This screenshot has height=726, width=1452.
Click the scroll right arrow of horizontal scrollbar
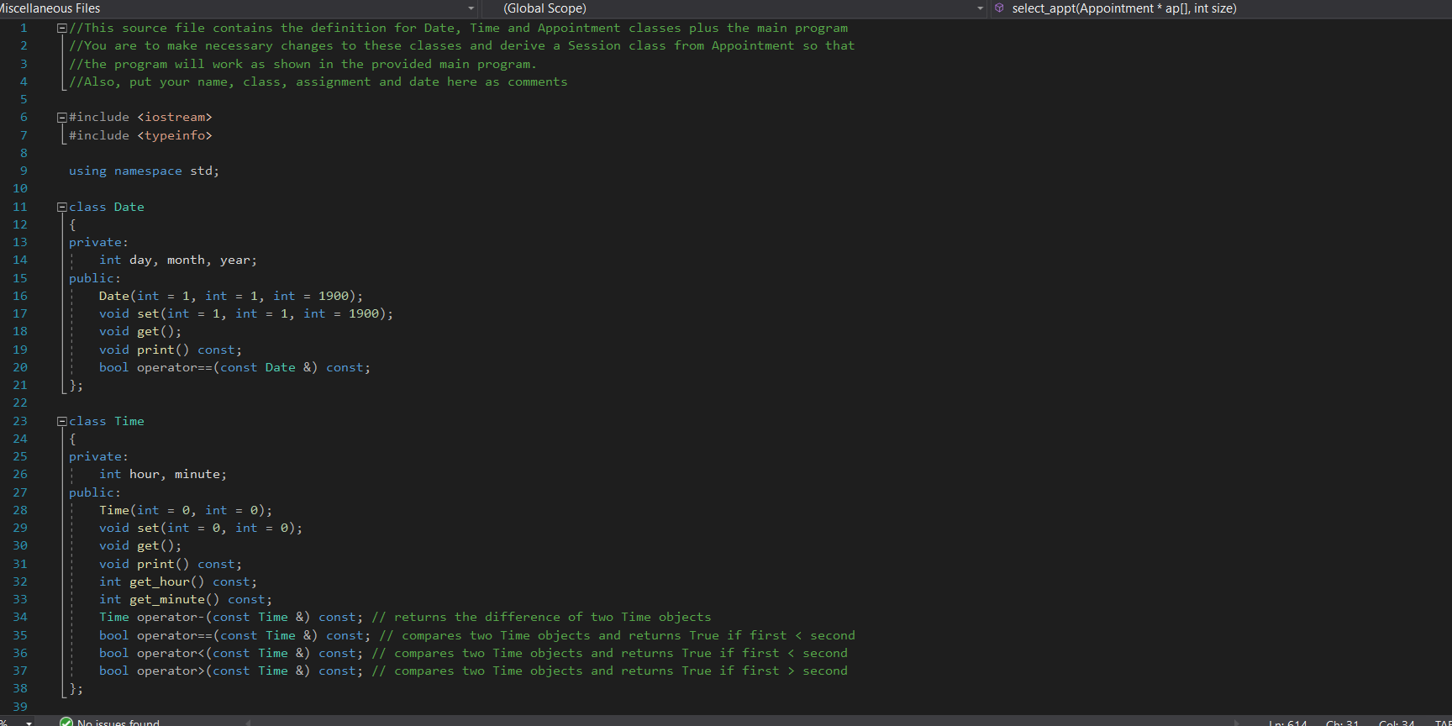[1235, 722]
